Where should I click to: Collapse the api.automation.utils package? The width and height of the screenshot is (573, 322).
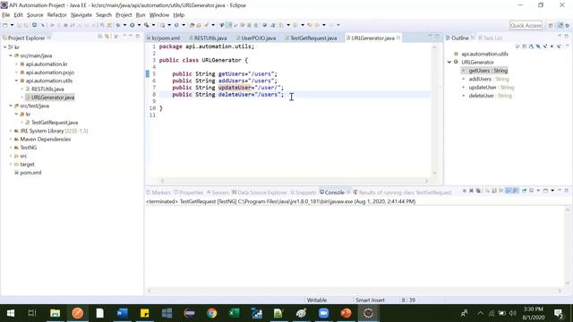point(16,80)
